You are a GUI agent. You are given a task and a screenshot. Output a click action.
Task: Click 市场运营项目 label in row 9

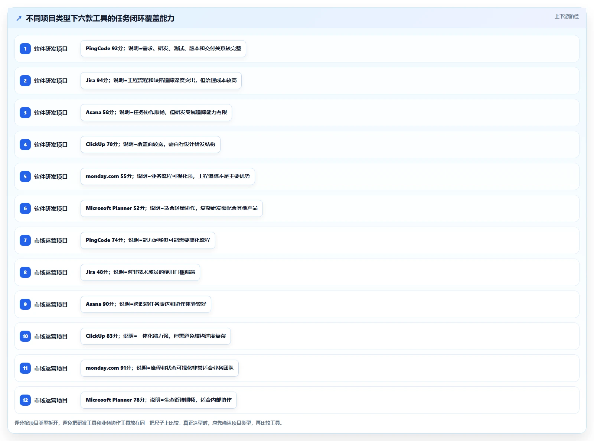51,304
